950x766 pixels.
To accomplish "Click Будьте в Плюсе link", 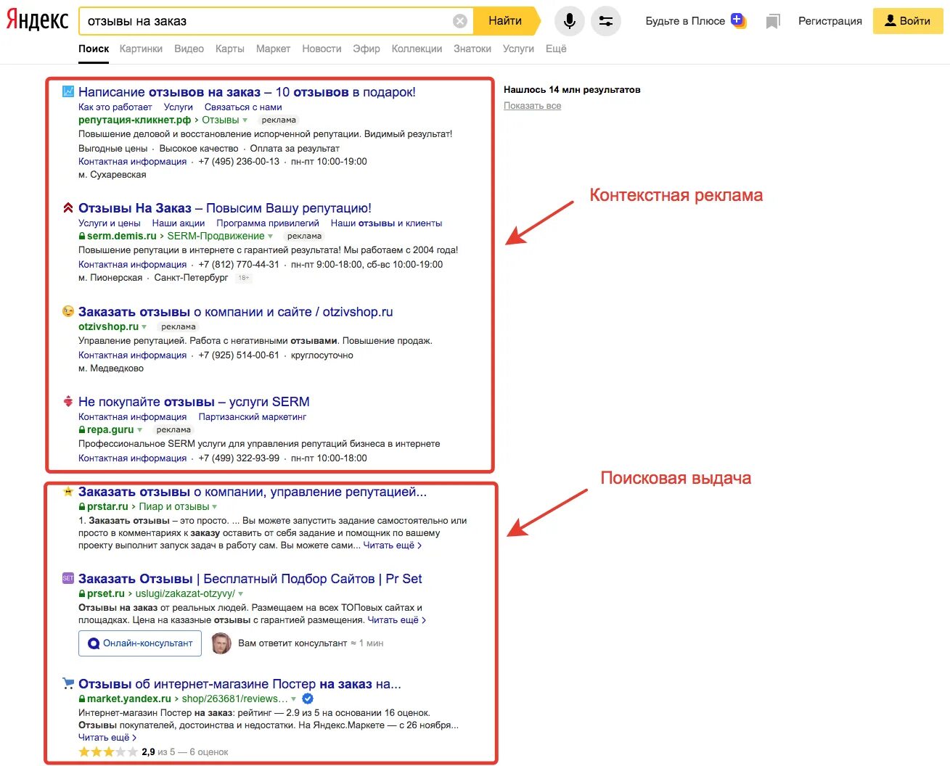I will [x=685, y=21].
